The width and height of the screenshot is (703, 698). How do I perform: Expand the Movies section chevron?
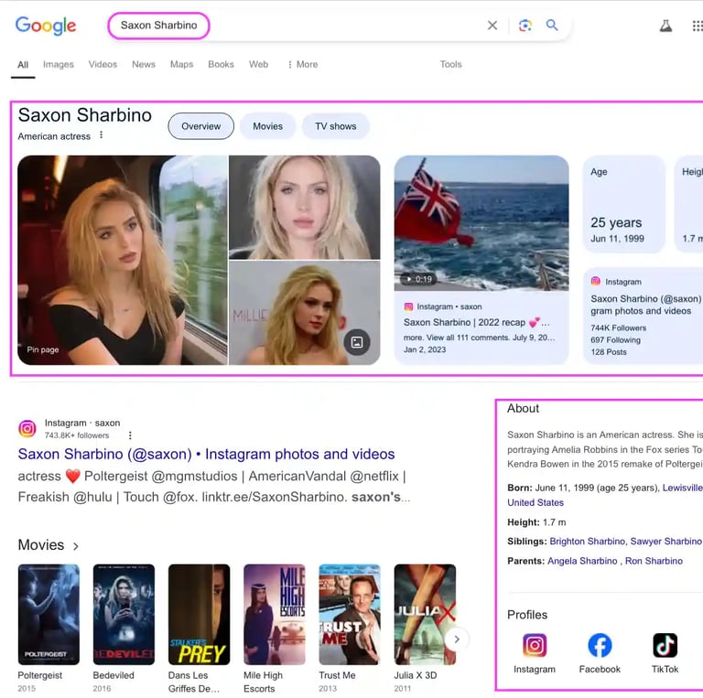[x=76, y=545]
